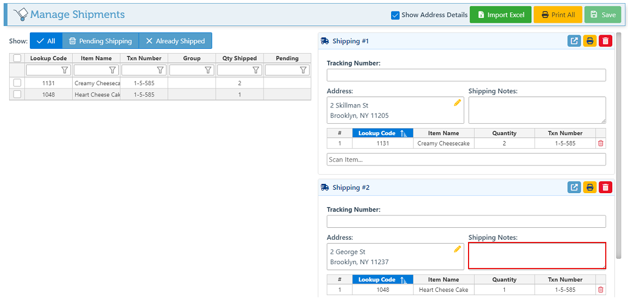This screenshot has height=300, width=628.
Task: Edit the 2 Skillman St address
Action: [x=457, y=103]
